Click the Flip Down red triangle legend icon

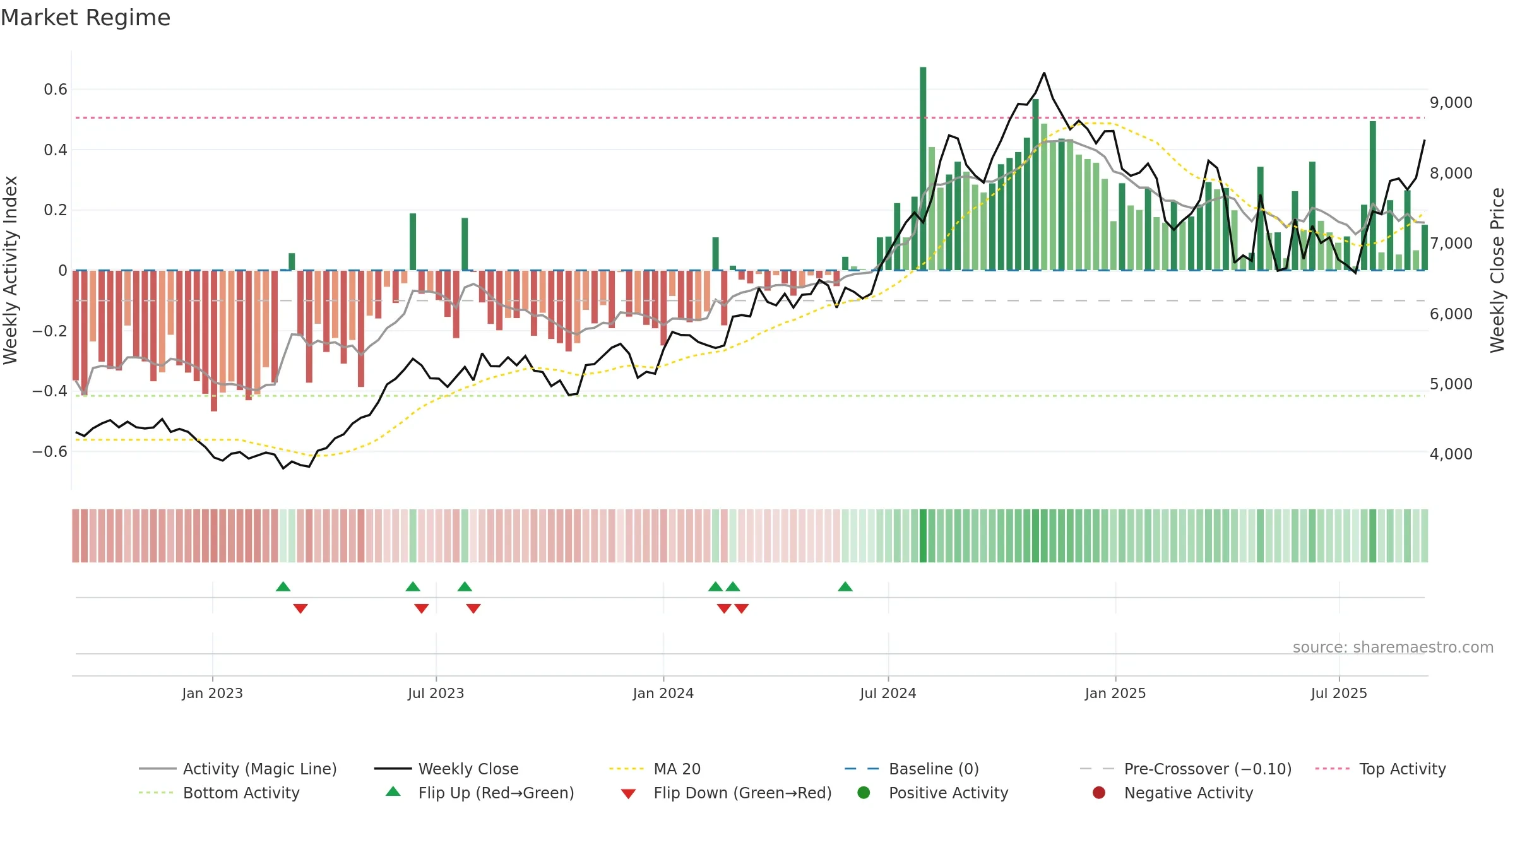tap(628, 794)
